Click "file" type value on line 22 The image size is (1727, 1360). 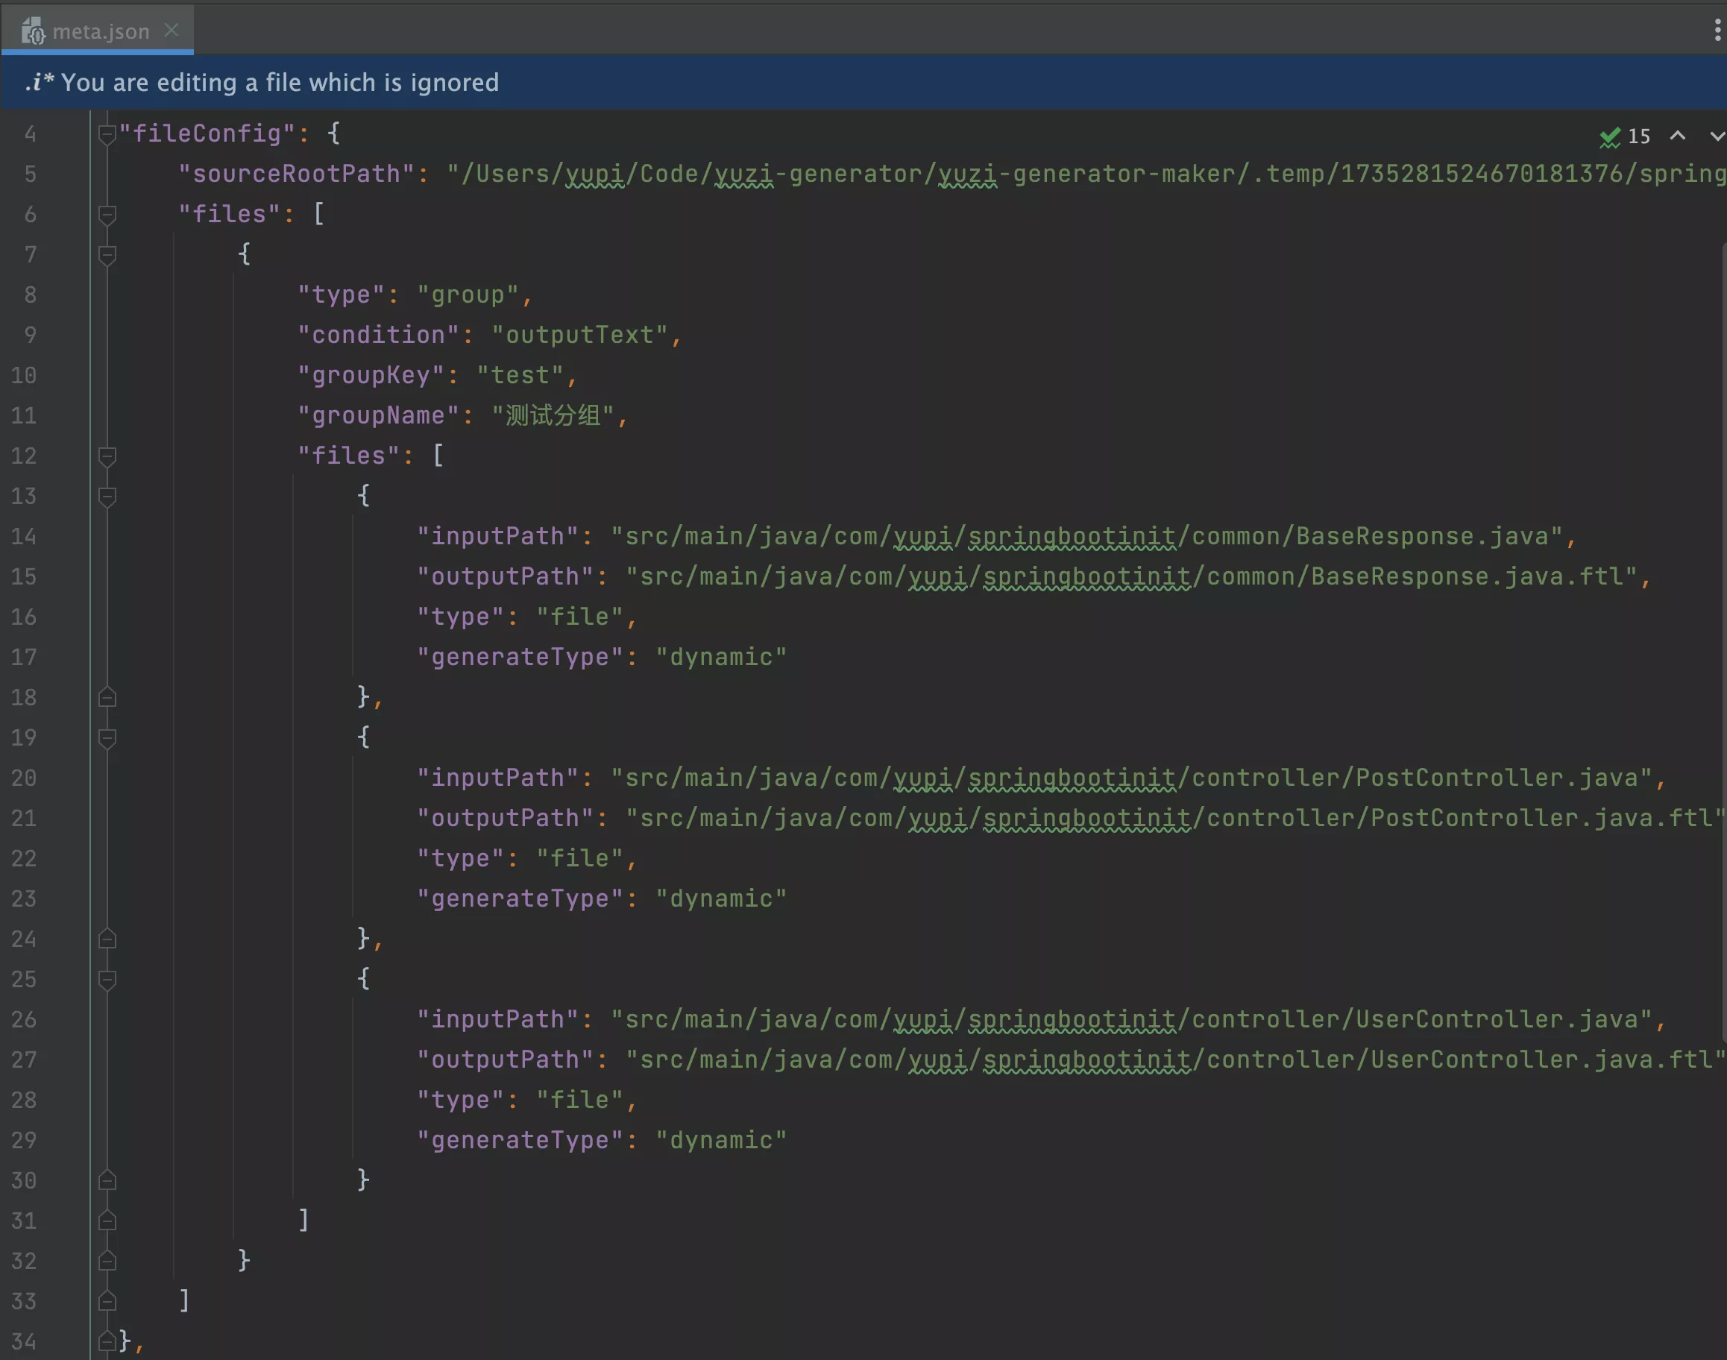point(579,859)
